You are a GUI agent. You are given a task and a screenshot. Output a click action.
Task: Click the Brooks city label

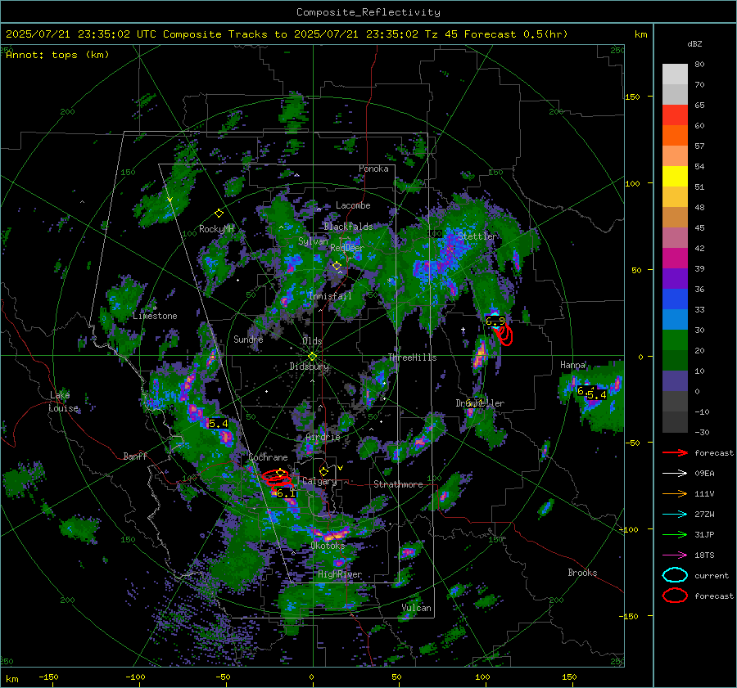tap(582, 573)
